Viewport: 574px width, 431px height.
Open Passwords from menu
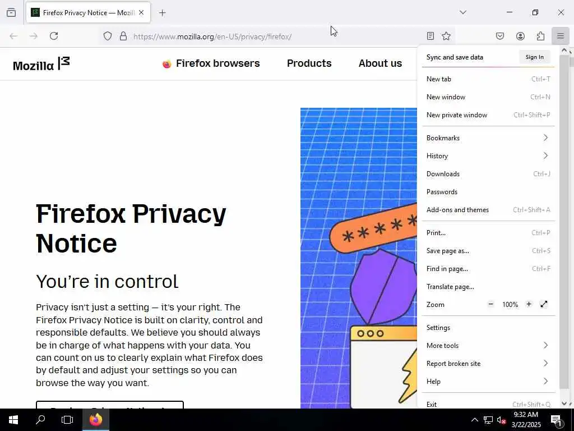tap(488, 192)
